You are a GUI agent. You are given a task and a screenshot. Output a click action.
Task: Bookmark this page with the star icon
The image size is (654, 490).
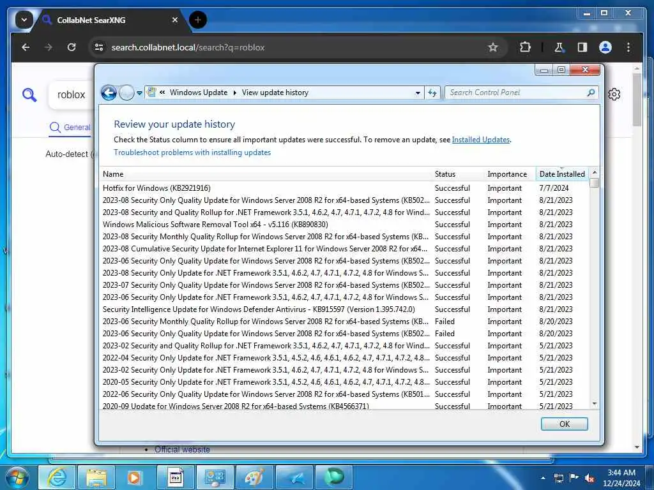pyautogui.click(x=492, y=47)
